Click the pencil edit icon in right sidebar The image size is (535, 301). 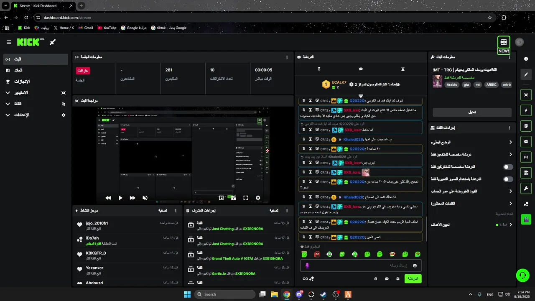[526, 74]
